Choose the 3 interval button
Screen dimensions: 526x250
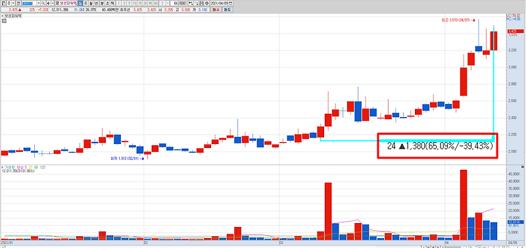[x=124, y=3]
